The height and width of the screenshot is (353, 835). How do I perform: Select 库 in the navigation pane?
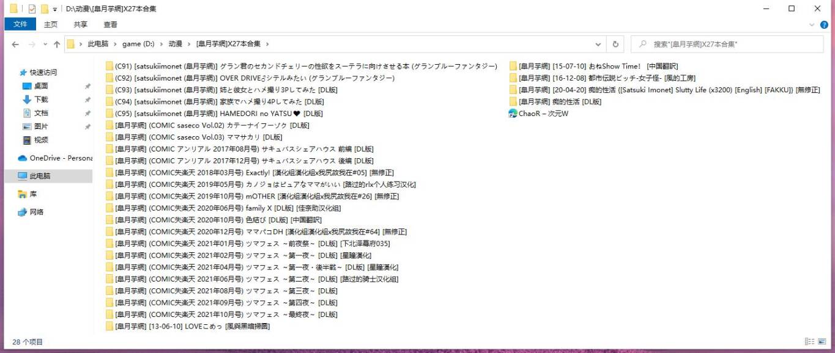click(33, 194)
